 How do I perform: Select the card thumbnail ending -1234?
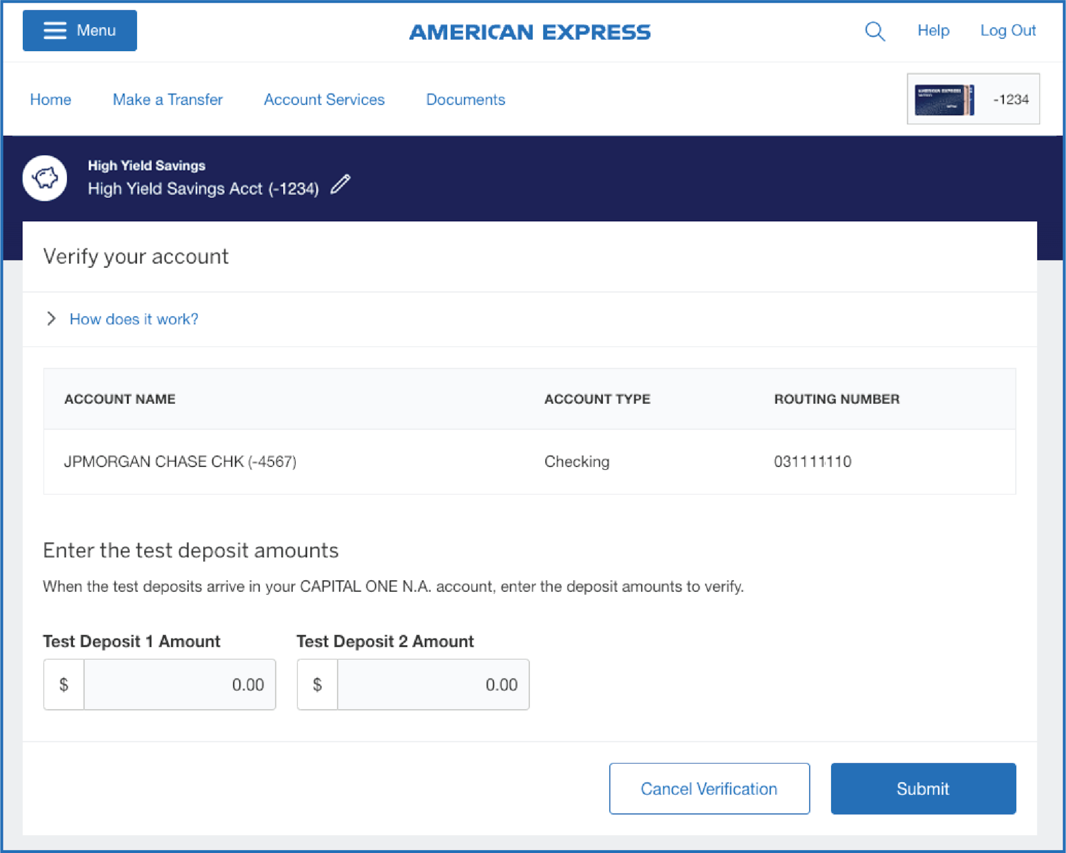(x=972, y=99)
